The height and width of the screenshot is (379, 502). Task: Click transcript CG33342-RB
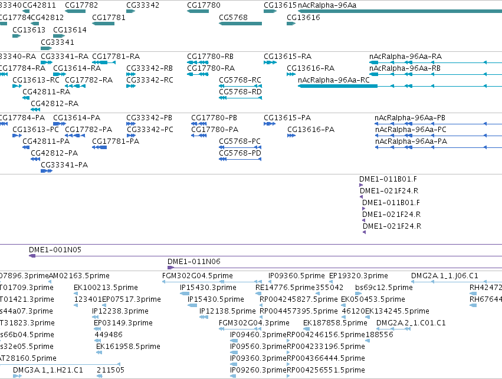[x=149, y=68]
